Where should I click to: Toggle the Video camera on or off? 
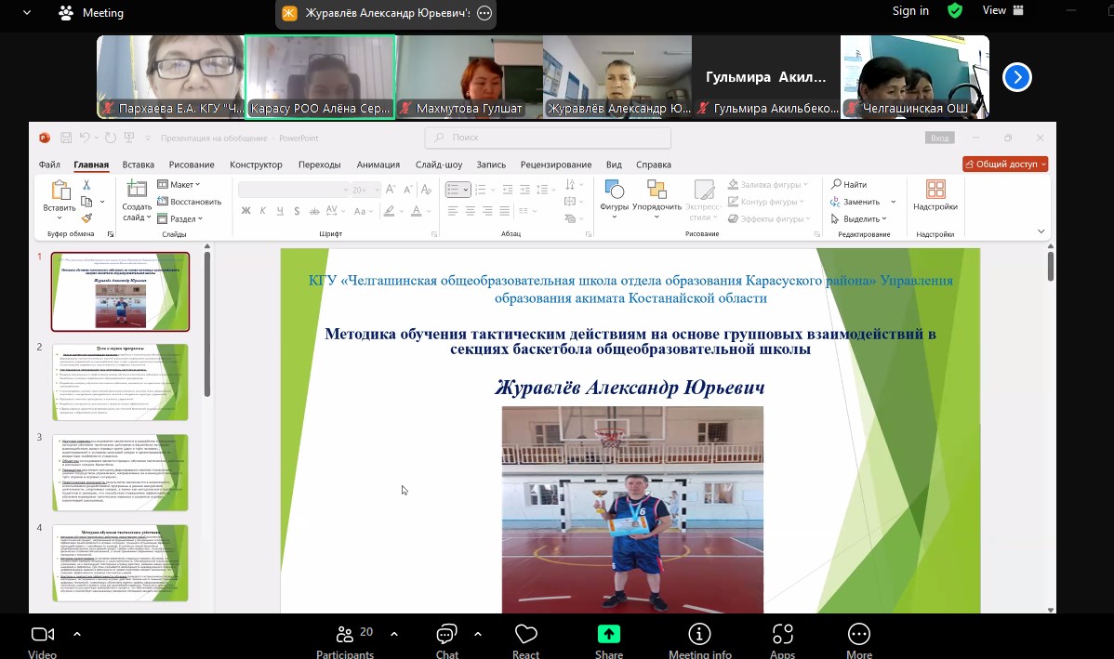[x=42, y=635]
